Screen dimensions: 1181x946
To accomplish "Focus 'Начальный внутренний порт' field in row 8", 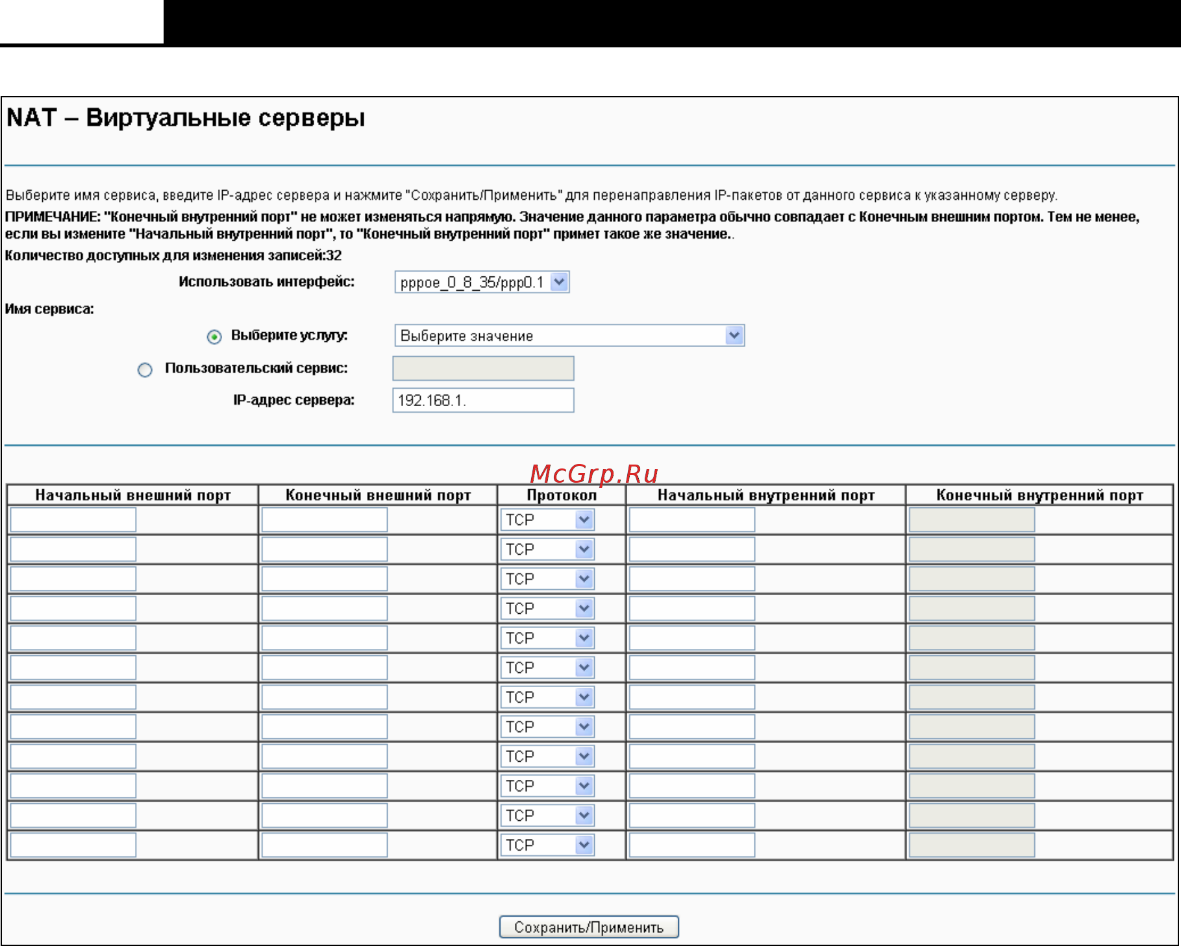I will tap(692, 727).
